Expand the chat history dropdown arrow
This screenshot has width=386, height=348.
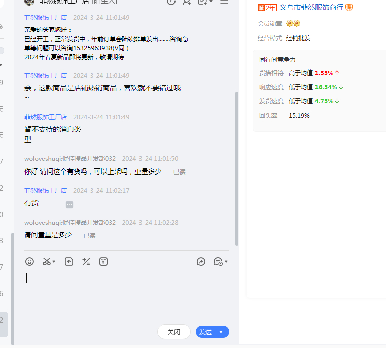[x=226, y=262]
